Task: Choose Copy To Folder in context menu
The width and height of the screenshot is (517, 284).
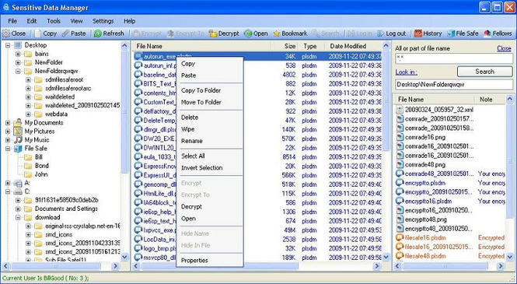Action: point(210,90)
